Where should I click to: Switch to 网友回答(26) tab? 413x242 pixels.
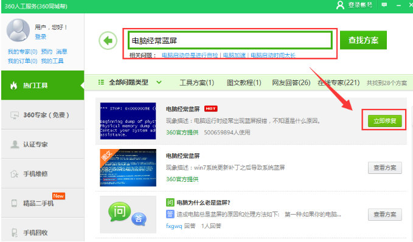tap(291, 83)
